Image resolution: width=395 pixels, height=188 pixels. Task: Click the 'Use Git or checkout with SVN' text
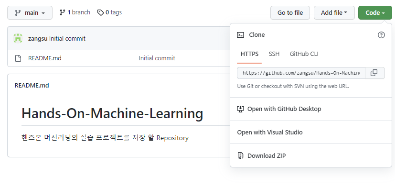293,86
